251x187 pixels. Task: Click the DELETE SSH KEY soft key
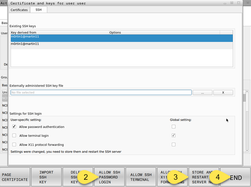78,177
